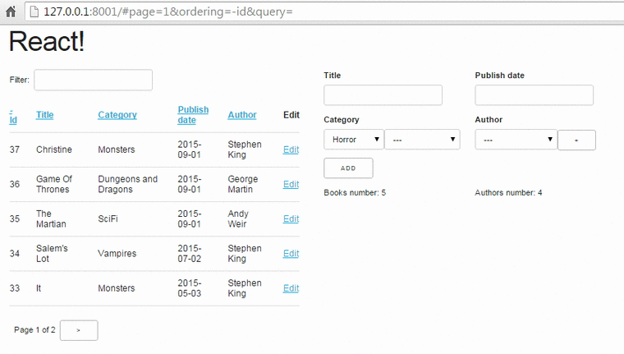Edit The Martian book entry

[x=291, y=218]
